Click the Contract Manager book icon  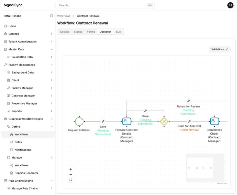point(8,96)
